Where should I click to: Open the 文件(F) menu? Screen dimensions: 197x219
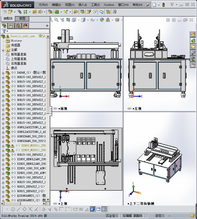click(x=43, y=5)
